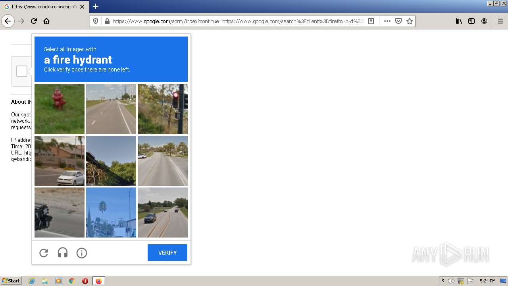Click the 5:24 PM clock
Viewport: 508px width, 286px height.
coord(487,281)
